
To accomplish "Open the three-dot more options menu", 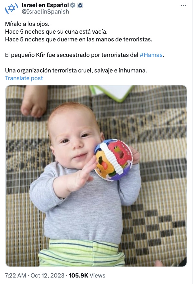I will point(183,5).
